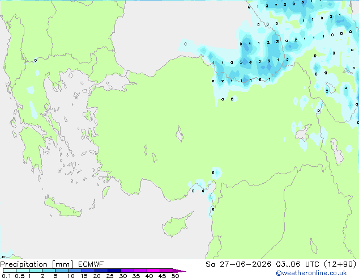Click the legend label '10'
The image size is (359, 278).
click(71, 276)
